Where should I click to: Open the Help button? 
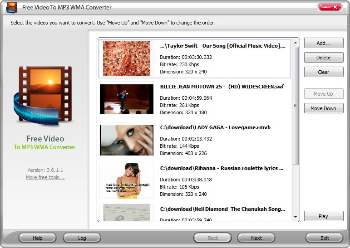[x=38, y=238]
